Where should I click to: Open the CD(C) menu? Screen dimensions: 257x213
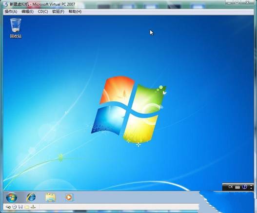pyautogui.click(x=43, y=12)
